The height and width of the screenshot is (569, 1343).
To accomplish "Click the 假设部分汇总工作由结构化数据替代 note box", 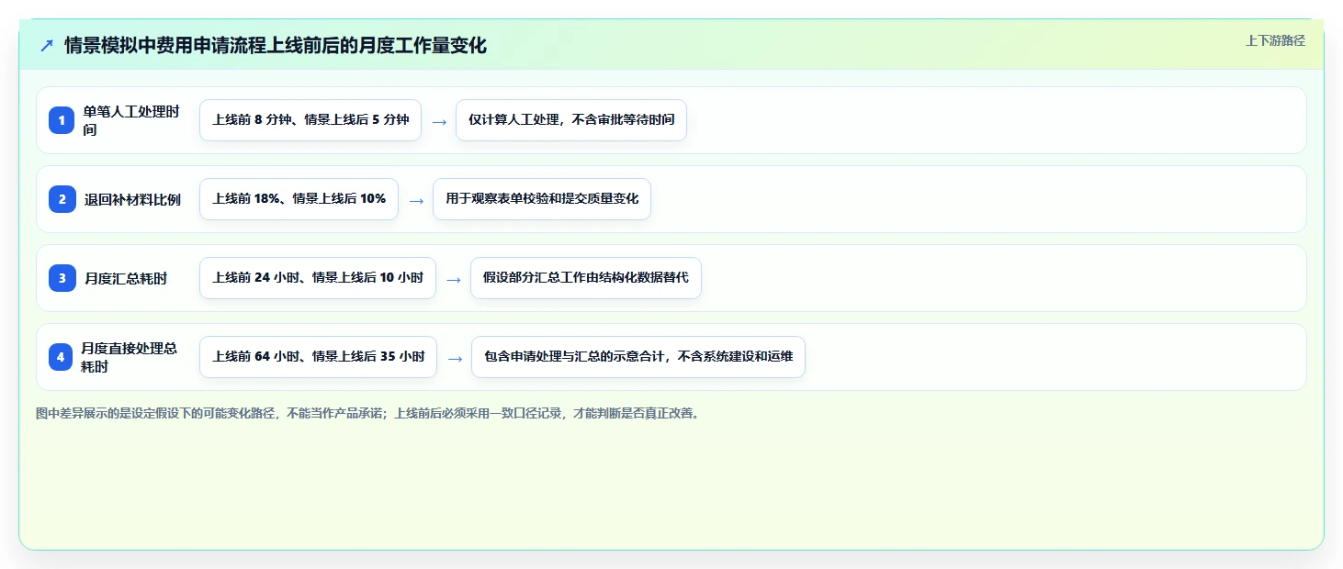I will (586, 278).
